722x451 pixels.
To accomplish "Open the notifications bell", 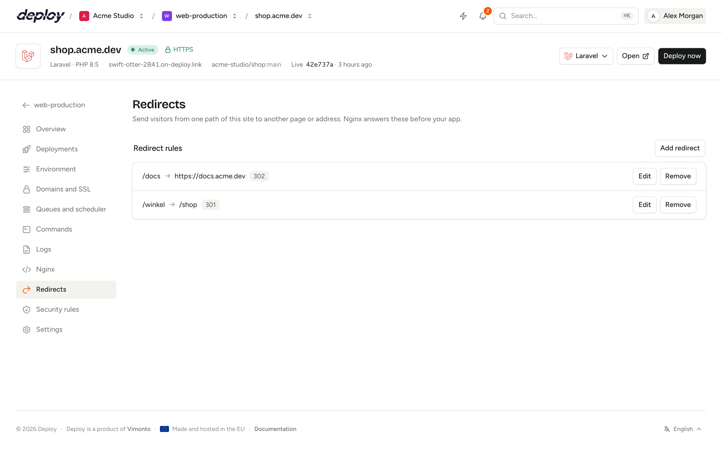I will coord(483,16).
